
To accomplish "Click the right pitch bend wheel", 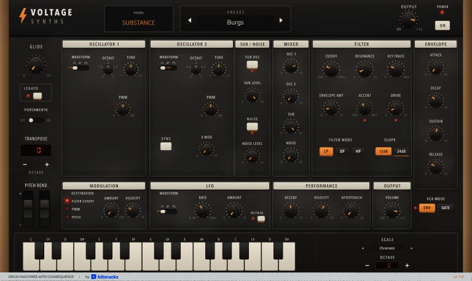I will pyautogui.click(x=44, y=209).
